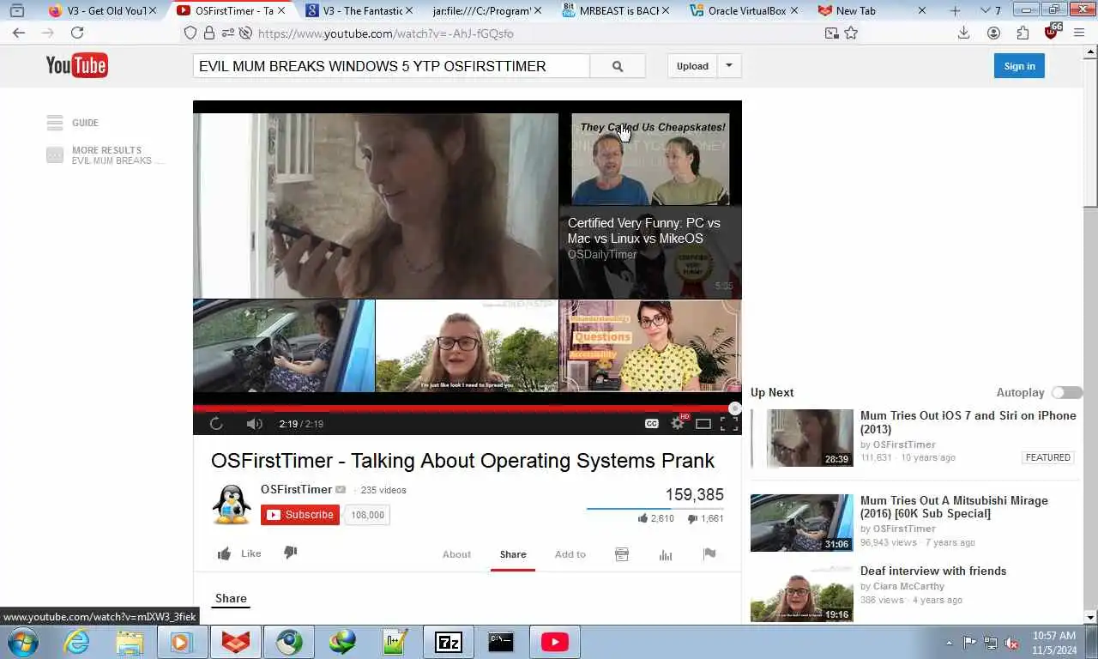Open the OSFirstTimer penguin channel avatar
1098x659 pixels.
[x=232, y=505]
